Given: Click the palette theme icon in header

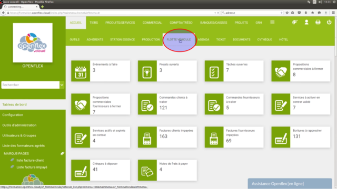Looking at the screenshot, I should [295, 22].
